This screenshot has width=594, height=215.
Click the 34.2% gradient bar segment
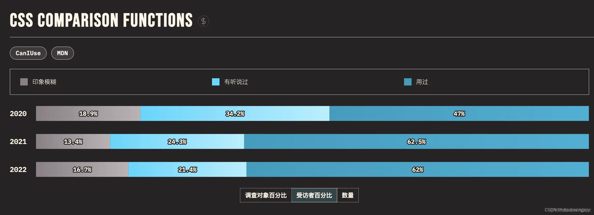(x=235, y=113)
